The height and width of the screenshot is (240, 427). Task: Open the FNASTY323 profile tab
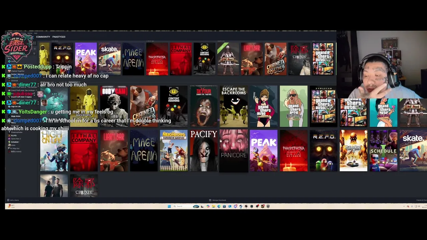59,37
